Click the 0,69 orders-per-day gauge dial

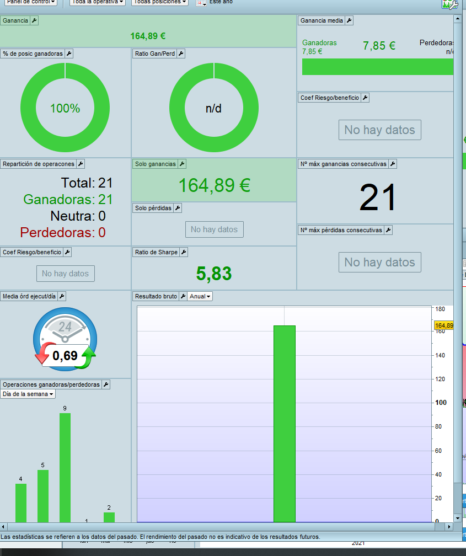pos(65,339)
